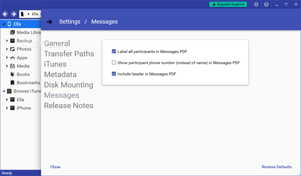The width and height of the screenshot is (301, 176).
Task: Open settings via the gear icon
Action: pyautogui.click(x=256, y=4)
